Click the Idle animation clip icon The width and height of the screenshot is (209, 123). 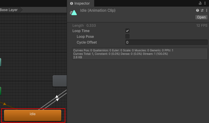point(74,13)
